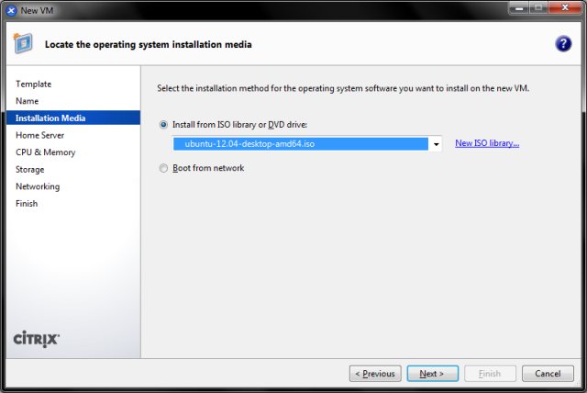Expand the ISO library dropdown arrow

click(x=436, y=144)
